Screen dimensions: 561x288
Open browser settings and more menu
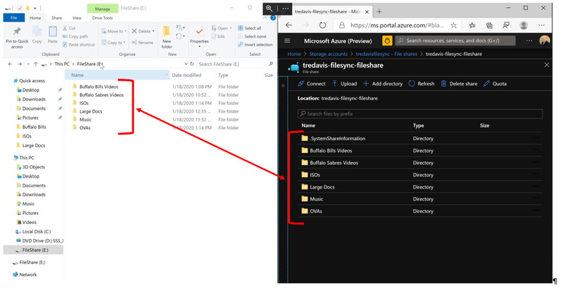(541, 25)
